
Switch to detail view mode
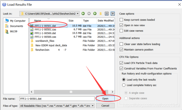coord(113,14)
